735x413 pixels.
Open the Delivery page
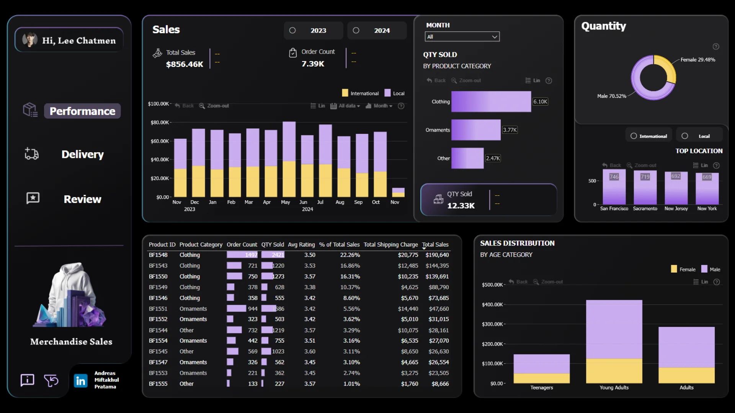pyautogui.click(x=82, y=154)
